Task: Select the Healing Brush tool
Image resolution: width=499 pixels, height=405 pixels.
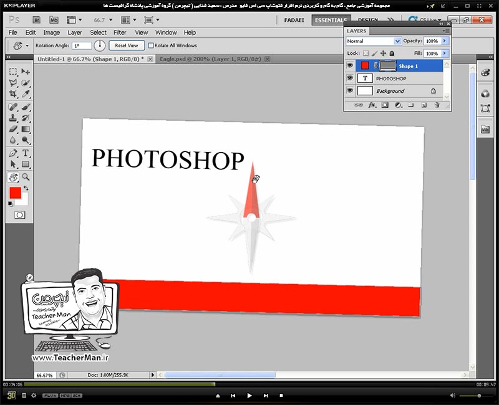Action: (12, 107)
